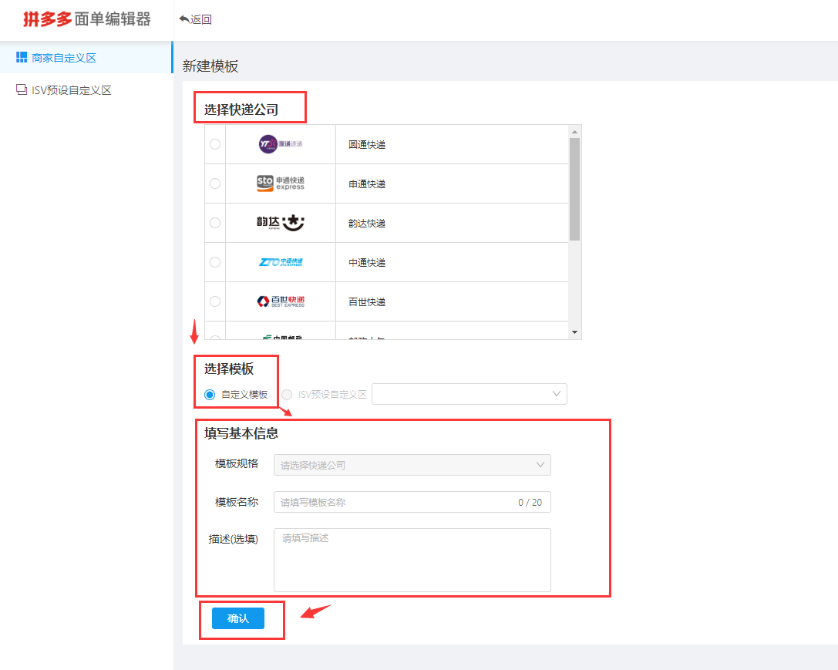Click the 百世快递 name text
838x670 pixels.
pyautogui.click(x=367, y=302)
